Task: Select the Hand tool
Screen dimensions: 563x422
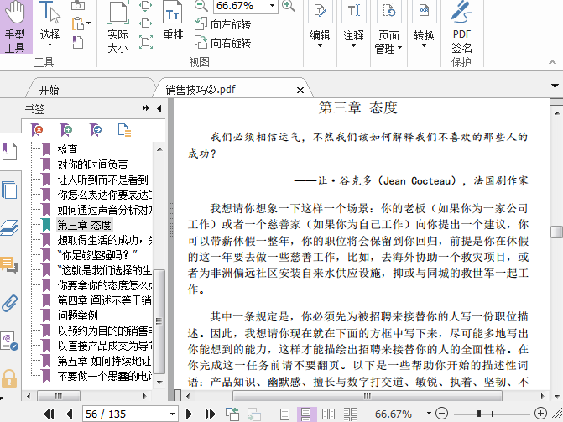Action: (x=16, y=27)
